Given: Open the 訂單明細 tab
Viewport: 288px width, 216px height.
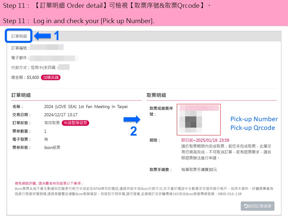Looking at the screenshot, I should (x=19, y=36).
